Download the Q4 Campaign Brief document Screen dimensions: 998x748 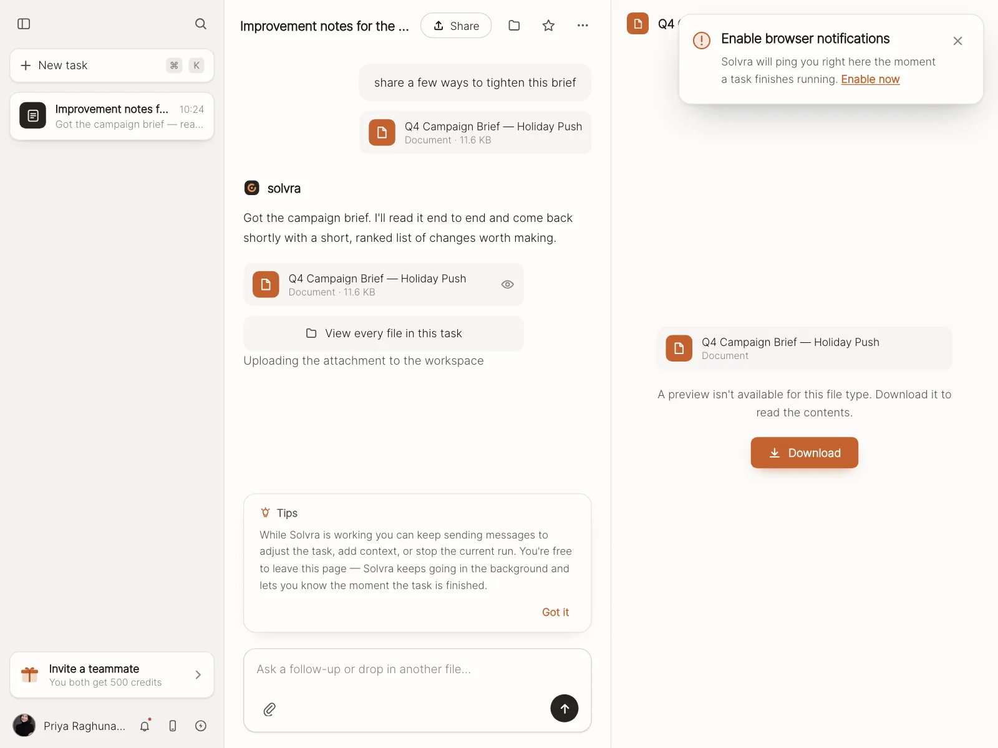click(805, 453)
